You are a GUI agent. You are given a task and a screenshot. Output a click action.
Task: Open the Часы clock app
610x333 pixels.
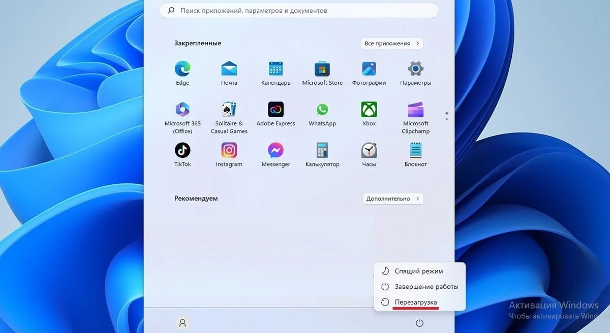tap(369, 155)
